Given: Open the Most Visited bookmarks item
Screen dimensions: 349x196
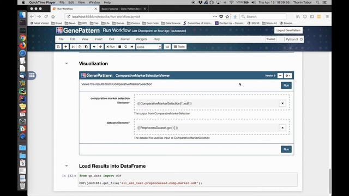Looking at the screenshot, I should click(39, 23).
